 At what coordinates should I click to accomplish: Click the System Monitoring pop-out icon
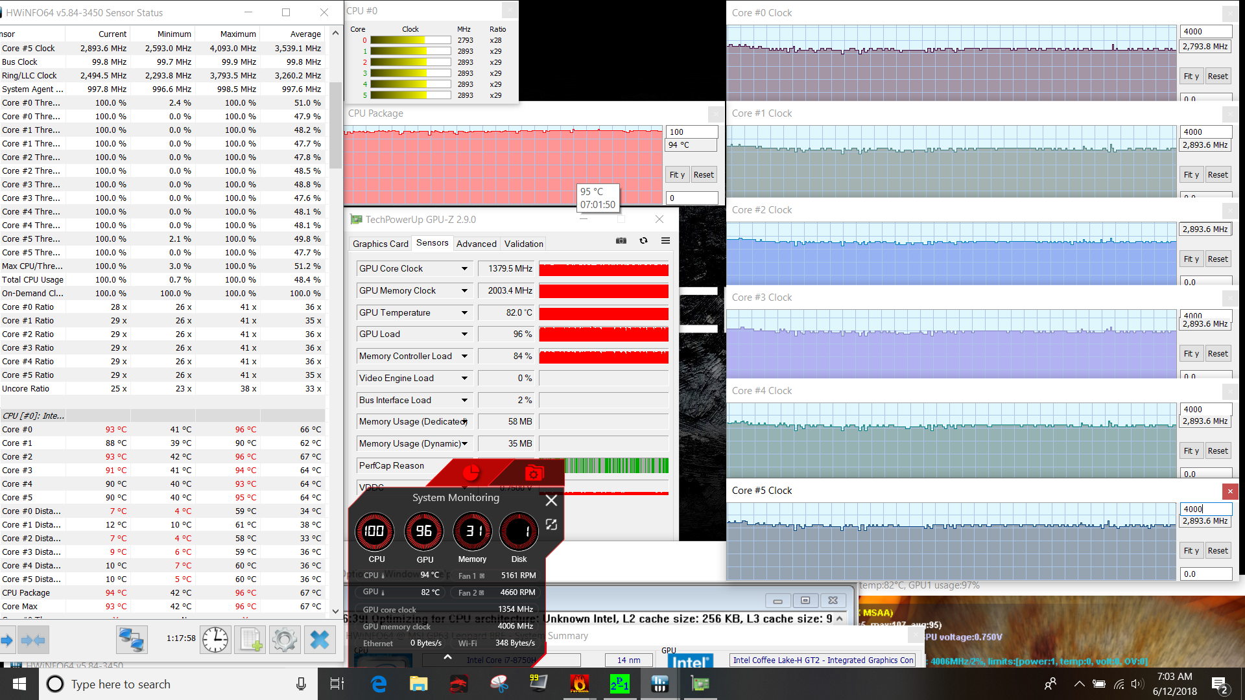click(551, 524)
